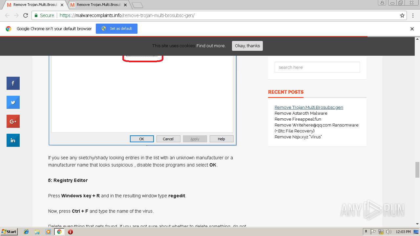The image size is (420, 236).
Task: Open the Find out more cookie link
Action: pyautogui.click(x=211, y=46)
